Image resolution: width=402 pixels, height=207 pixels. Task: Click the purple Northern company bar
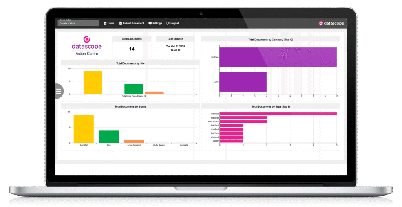[x=278, y=57]
